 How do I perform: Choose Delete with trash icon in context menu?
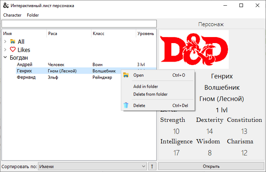(x=158, y=105)
